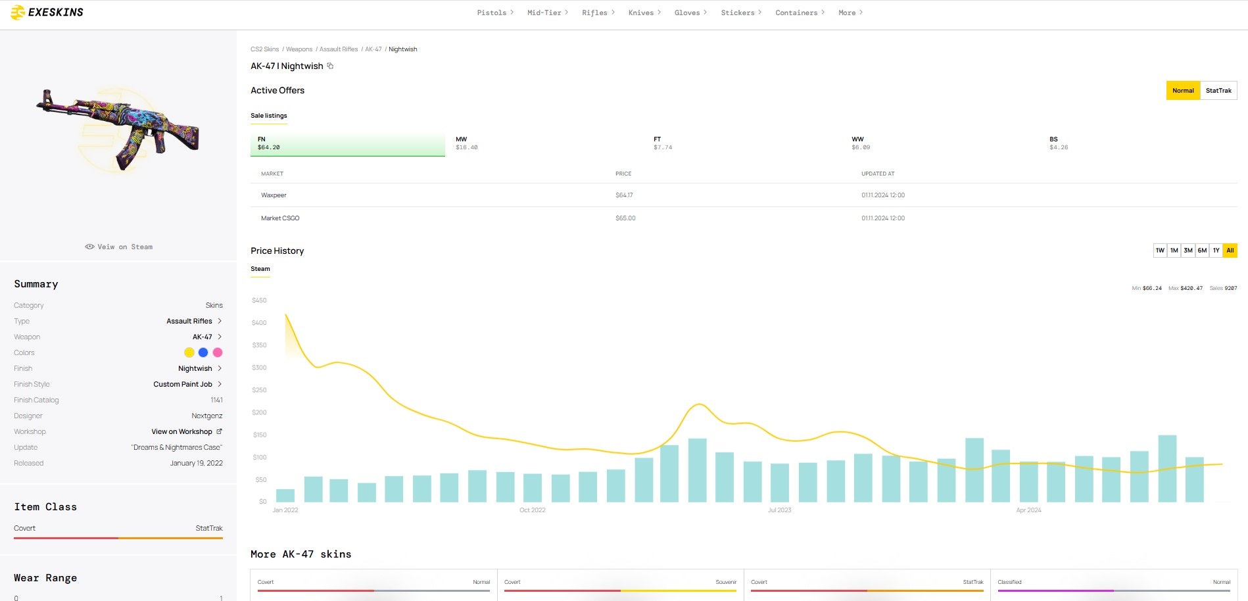The height and width of the screenshot is (601, 1248).
Task: Click the MARKET column header
Action: tap(272, 174)
